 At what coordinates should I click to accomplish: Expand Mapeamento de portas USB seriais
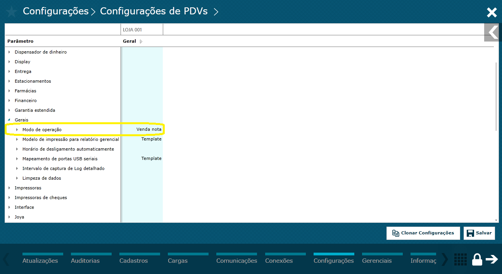pyautogui.click(x=17, y=159)
